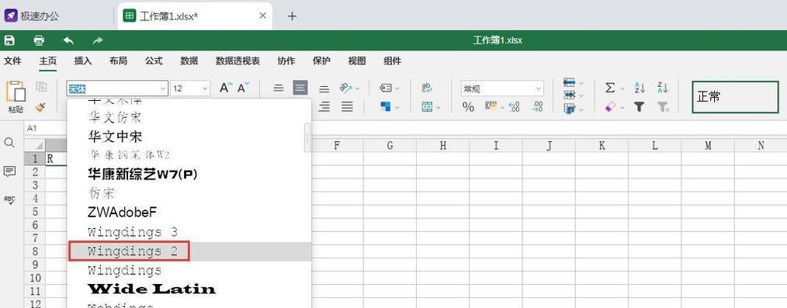The image size is (787, 308).
Task: Click the clear filter funnel icon
Action: tap(663, 107)
